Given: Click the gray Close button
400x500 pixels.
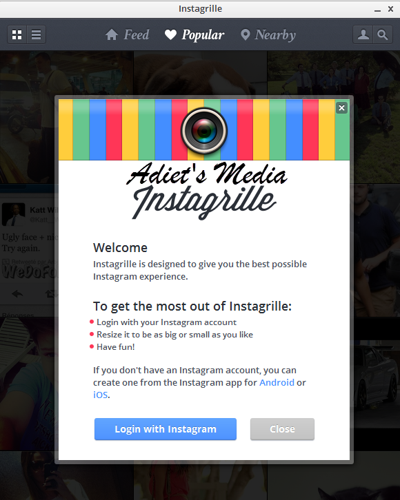Looking at the screenshot, I should (282, 429).
